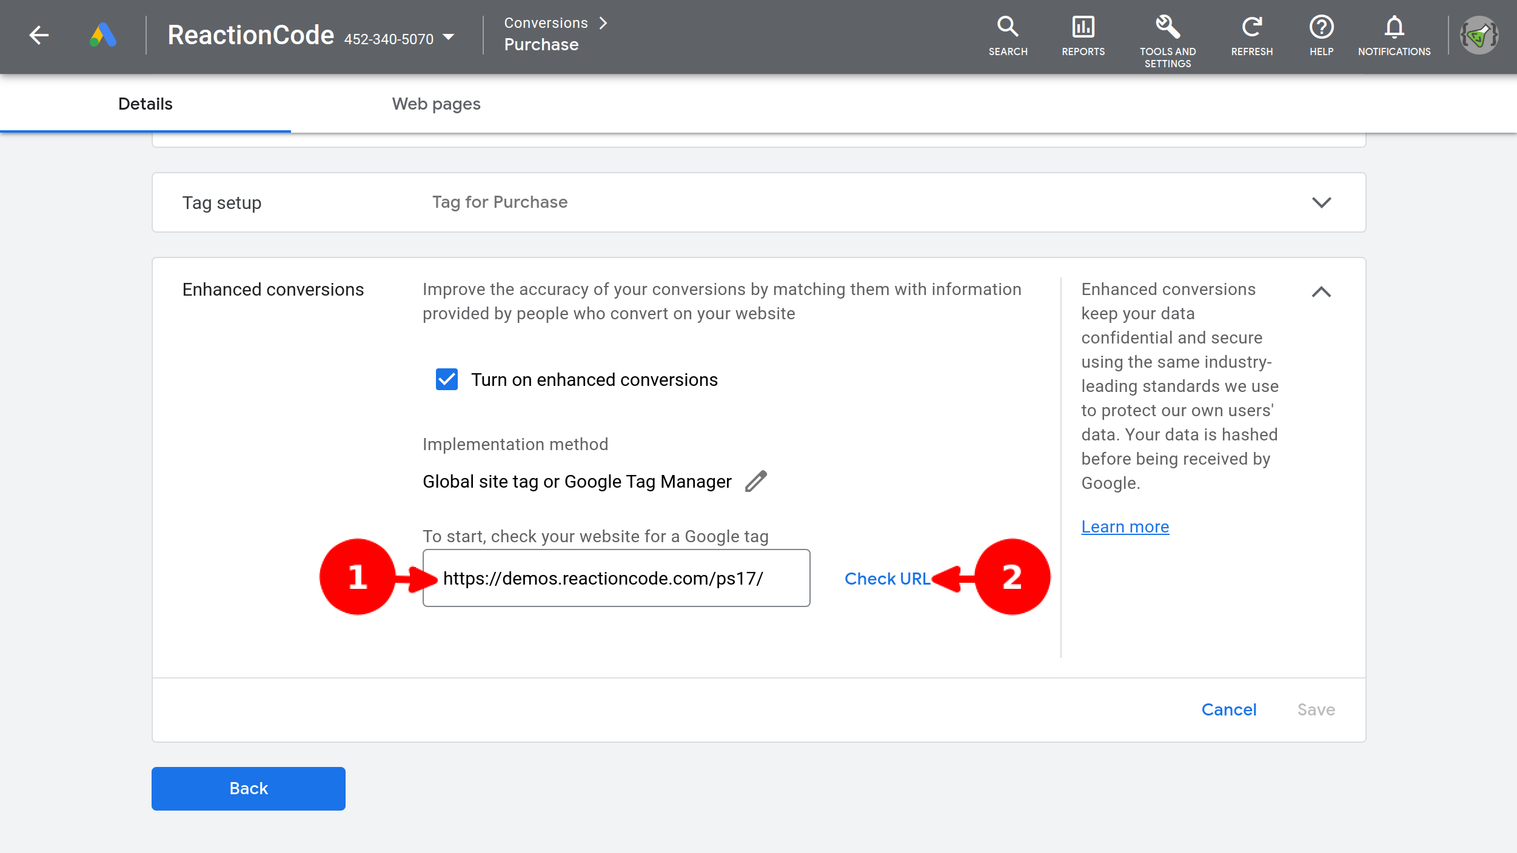Collapse the Enhanced conversions section chevron

coord(1321,292)
